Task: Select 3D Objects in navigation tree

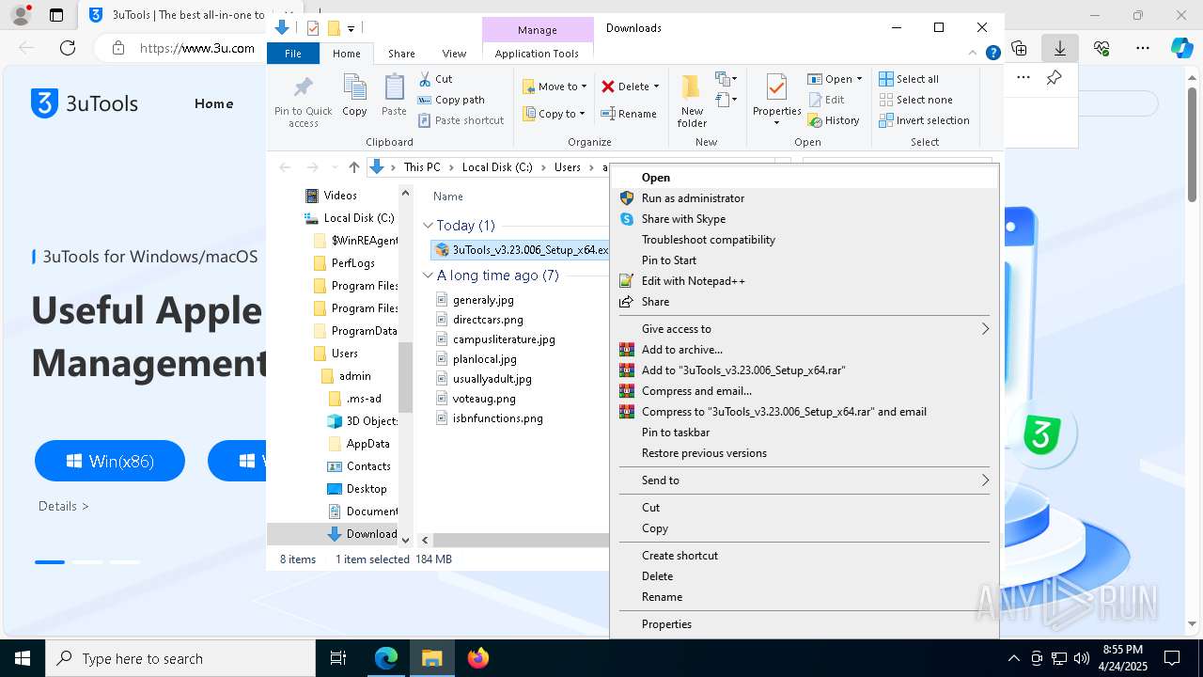Action: pyautogui.click(x=371, y=421)
